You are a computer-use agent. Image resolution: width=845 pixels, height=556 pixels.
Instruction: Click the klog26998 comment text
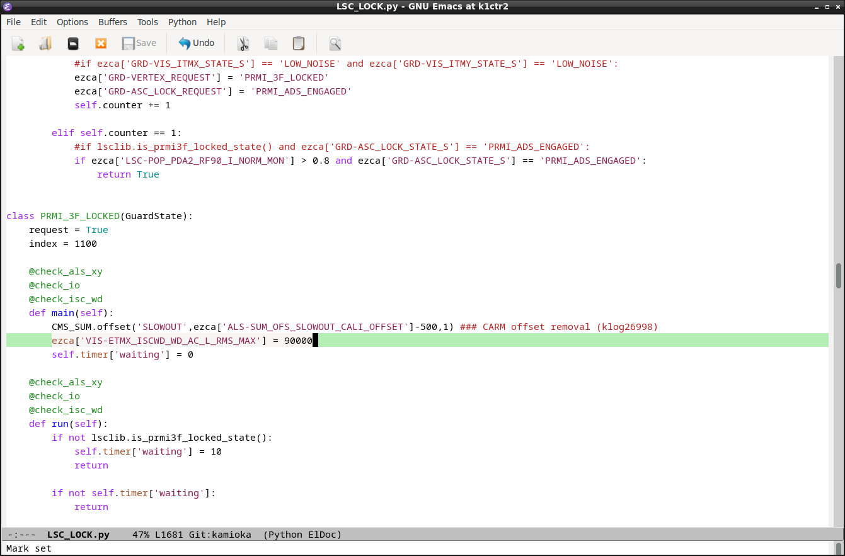(x=559, y=327)
